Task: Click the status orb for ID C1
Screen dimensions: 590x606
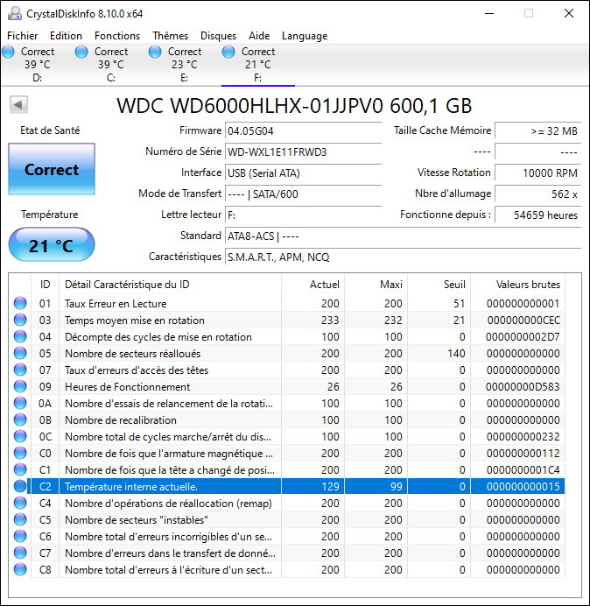Action: click(x=20, y=469)
